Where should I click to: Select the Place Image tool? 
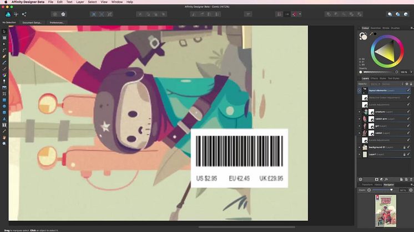(4, 87)
